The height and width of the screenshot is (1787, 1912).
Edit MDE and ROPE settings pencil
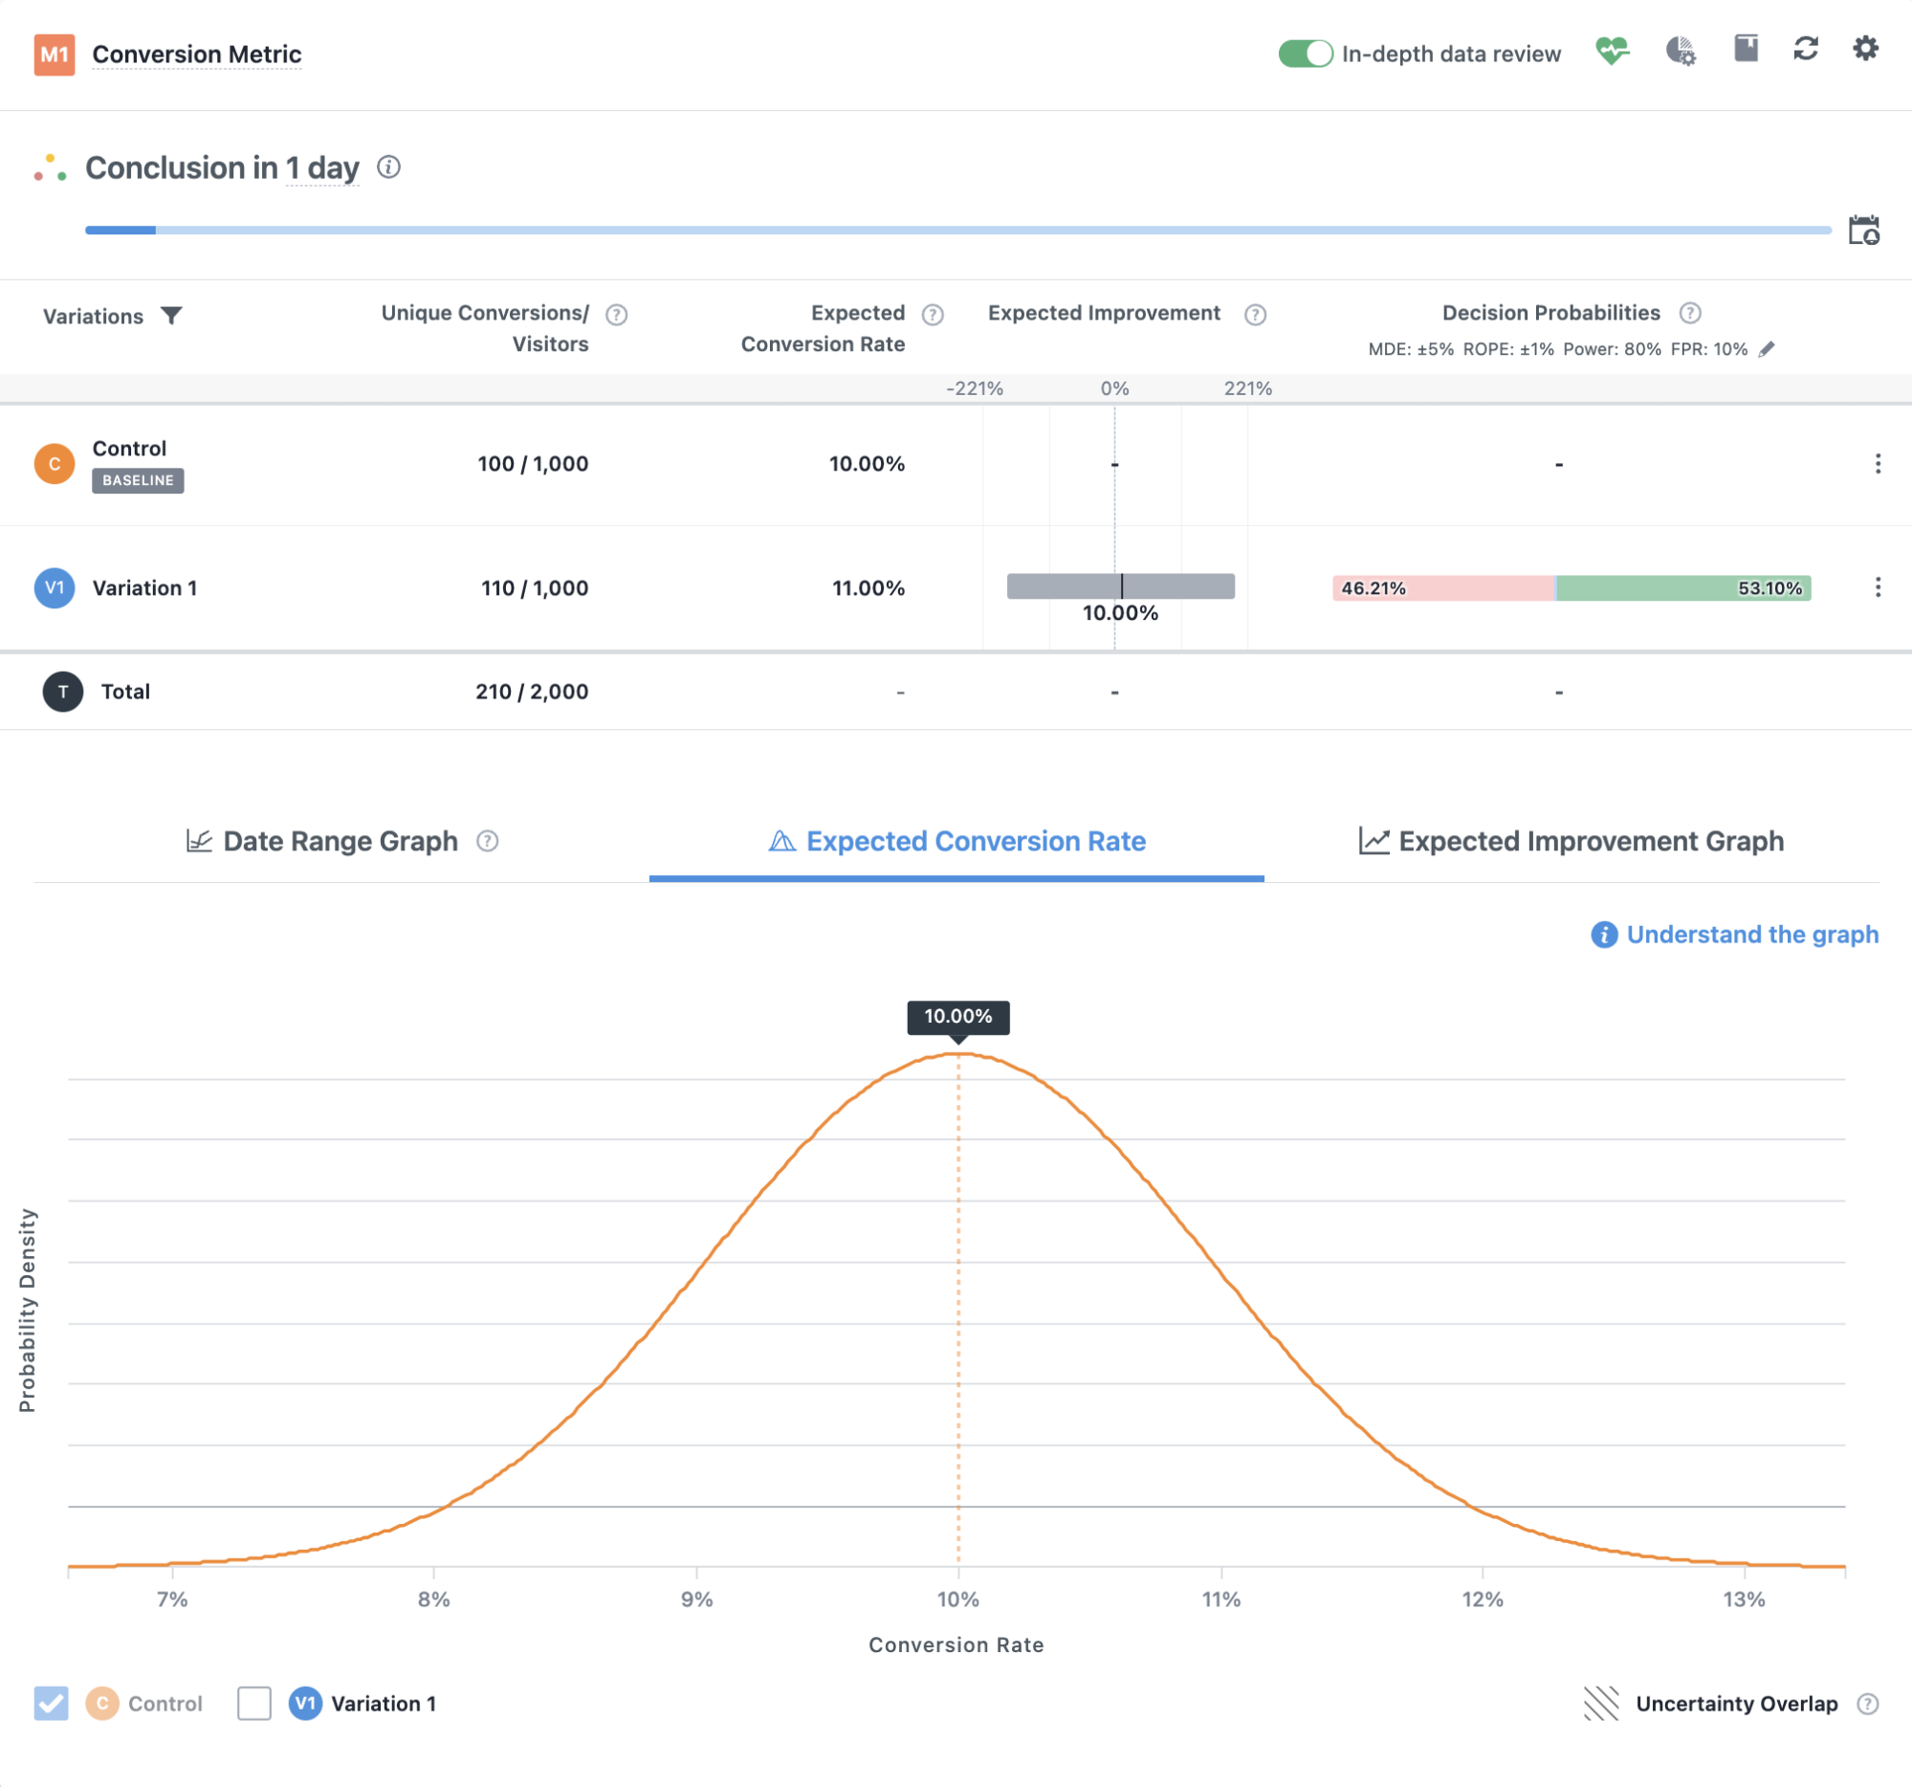point(1767,349)
